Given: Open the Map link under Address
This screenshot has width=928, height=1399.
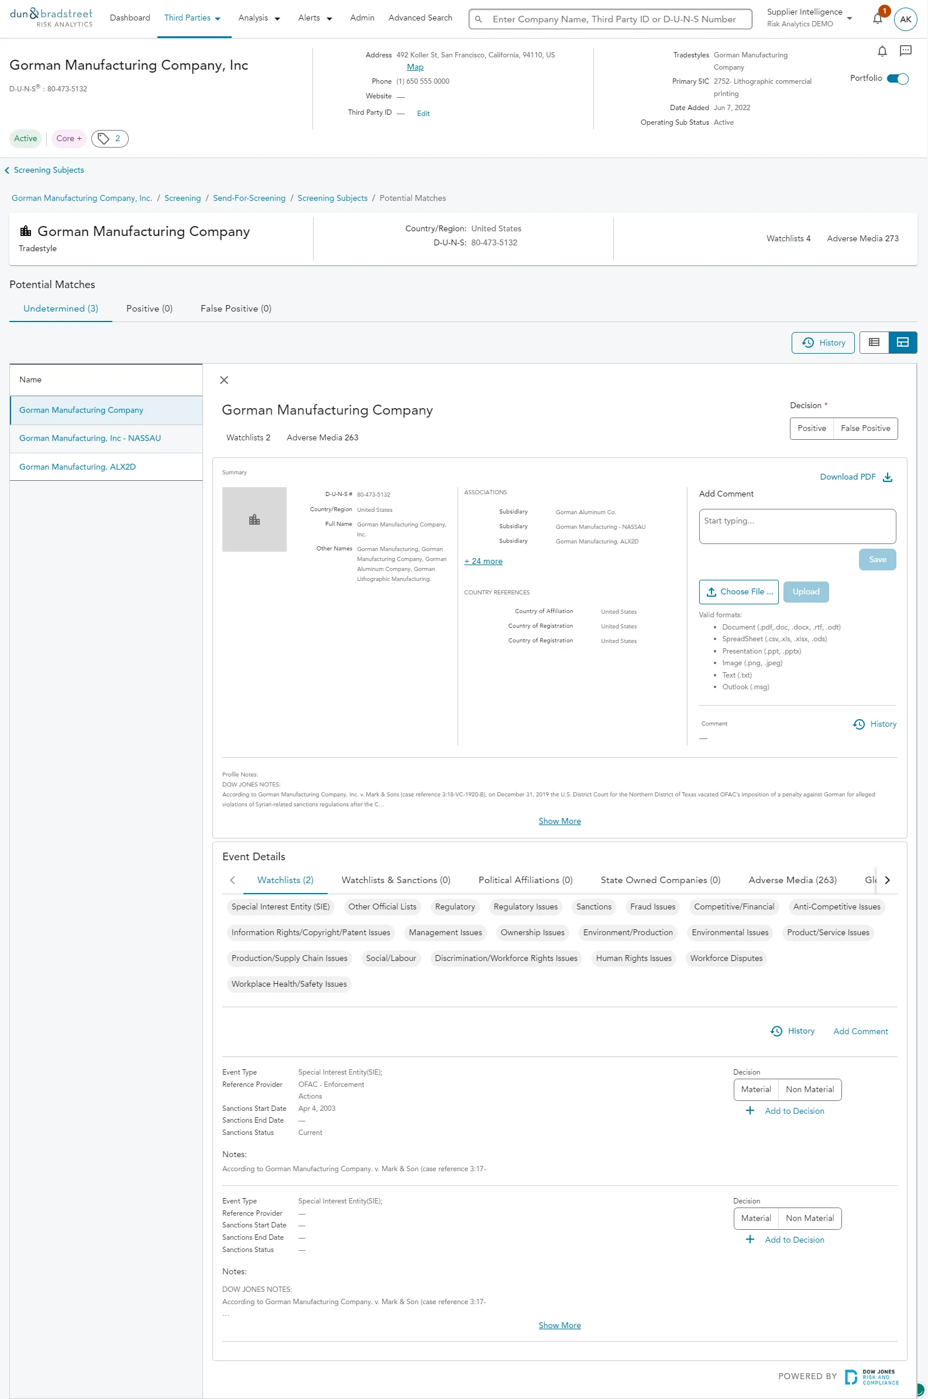Looking at the screenshot, I should pyautogui.click(x=415, y=67).
